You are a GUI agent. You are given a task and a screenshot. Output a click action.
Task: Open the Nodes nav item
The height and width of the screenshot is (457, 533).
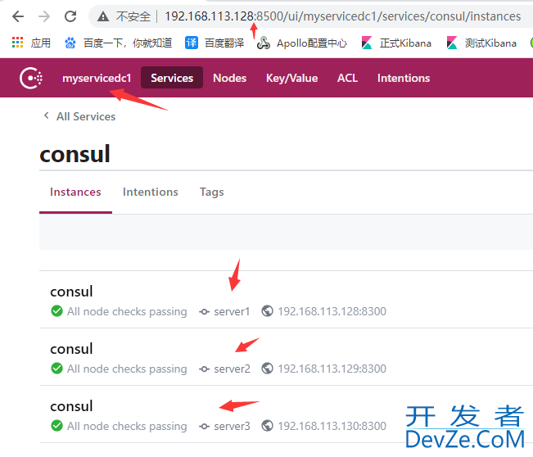[x=229, y=78]
